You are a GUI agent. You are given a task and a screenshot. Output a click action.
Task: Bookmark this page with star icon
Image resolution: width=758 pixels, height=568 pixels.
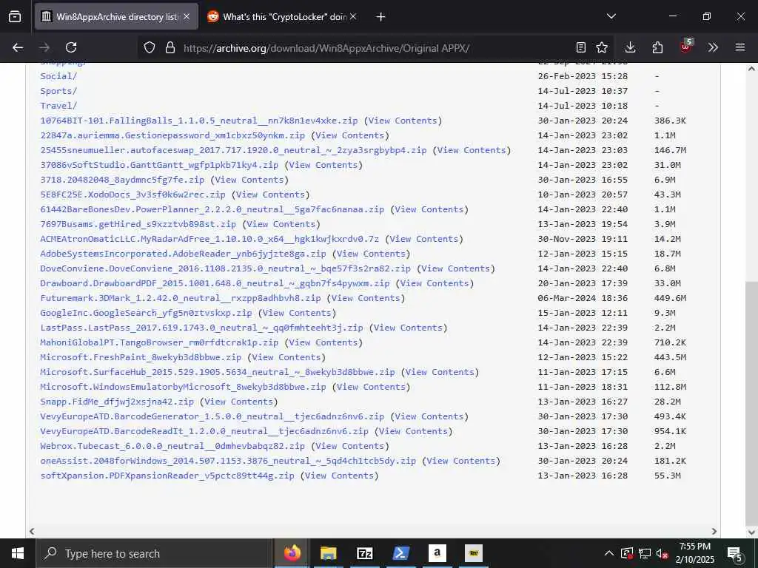point(602,47)
